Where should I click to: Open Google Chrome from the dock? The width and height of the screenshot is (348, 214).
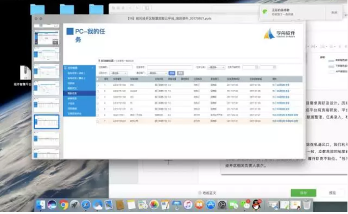coord(64,205)
